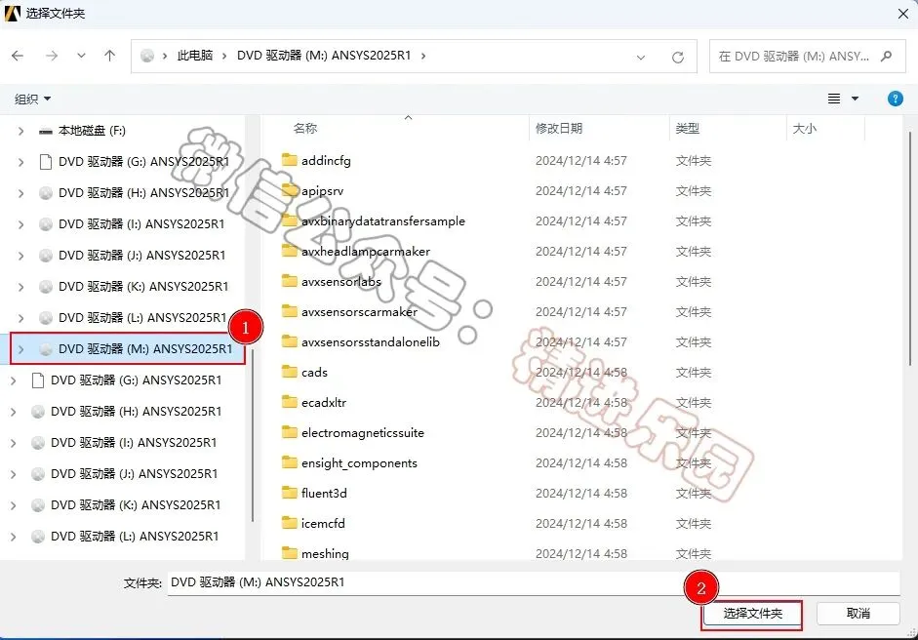Select 此电脑 in the address breadcrumb
This screenshot has width=918, height=640.
pos(195,56)
